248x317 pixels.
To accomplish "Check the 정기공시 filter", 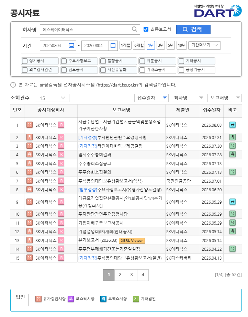I will pyautogui.click(x=25, y=61).
